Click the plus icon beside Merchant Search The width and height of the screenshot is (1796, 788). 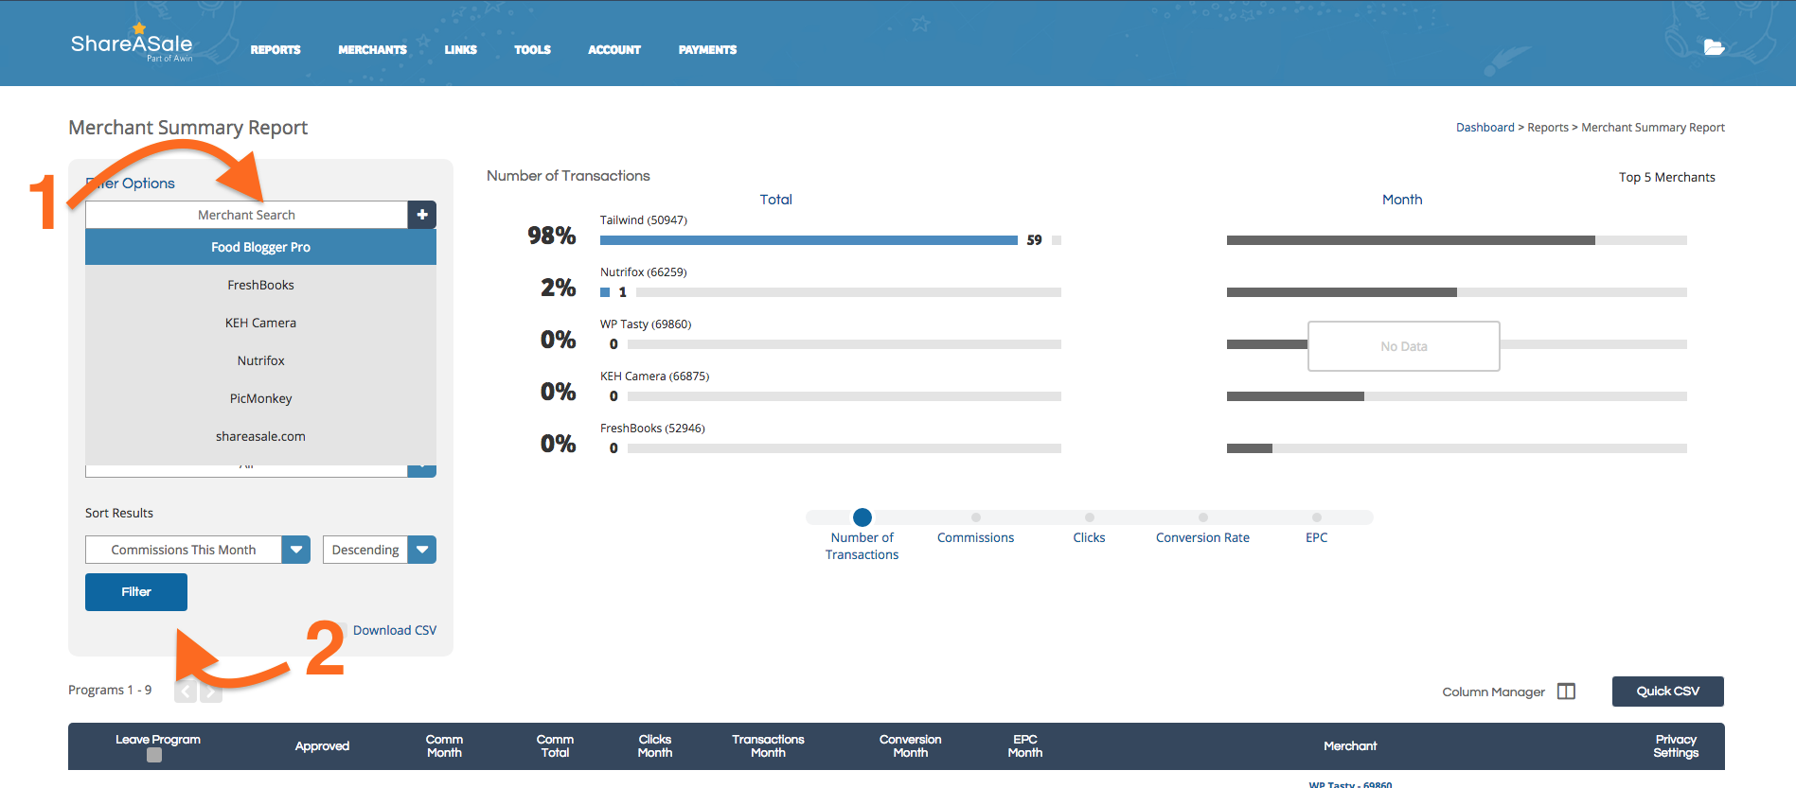pos(422,215)
